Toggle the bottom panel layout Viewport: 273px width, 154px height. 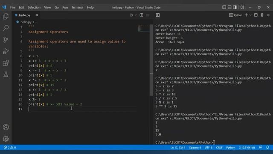click(229, 7)
